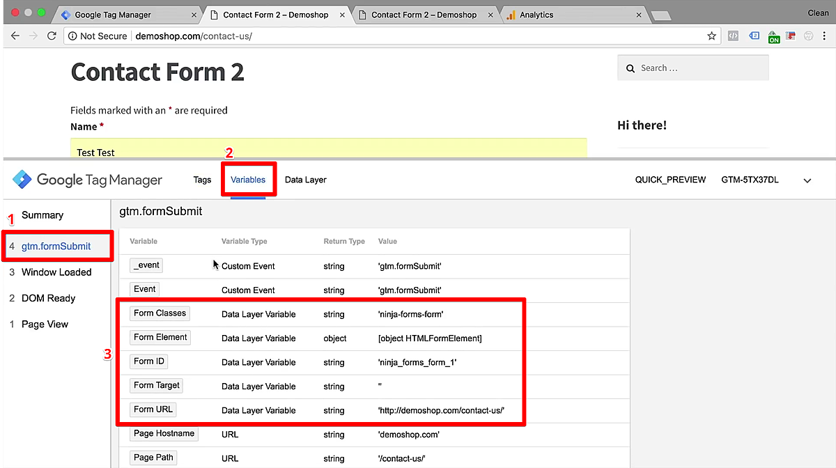Screen dimensions: 836x468
Task: Click the Value column header
Action: pyautogui.click(x=387, y=241)
